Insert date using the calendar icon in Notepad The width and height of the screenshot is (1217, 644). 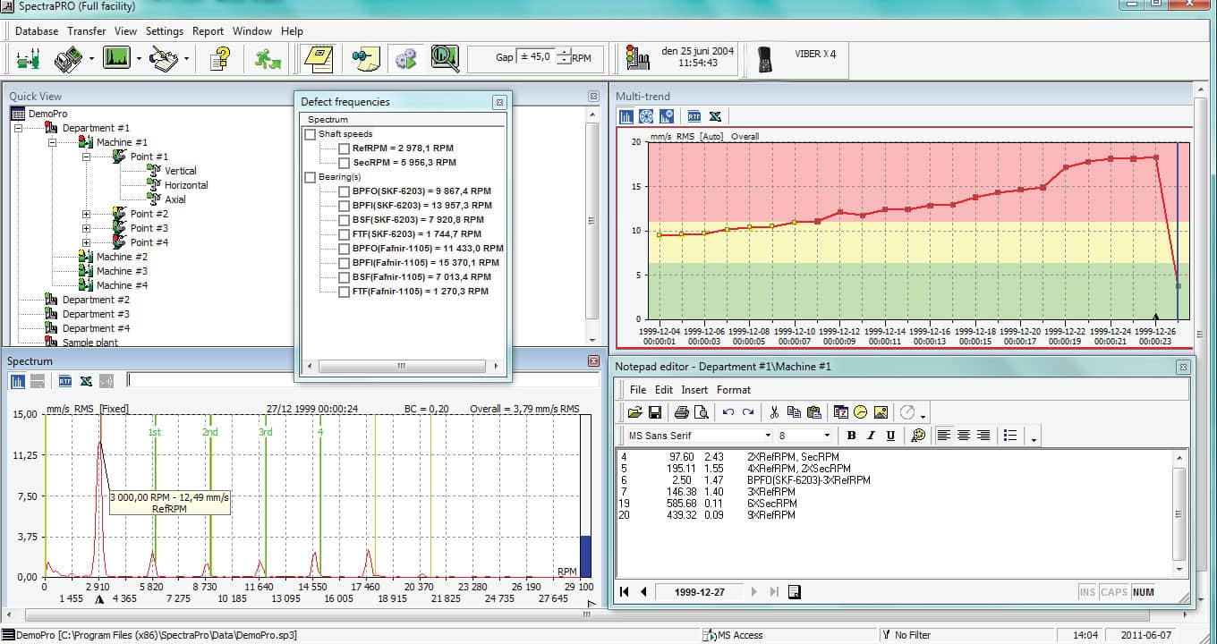[x=841, y=412]
